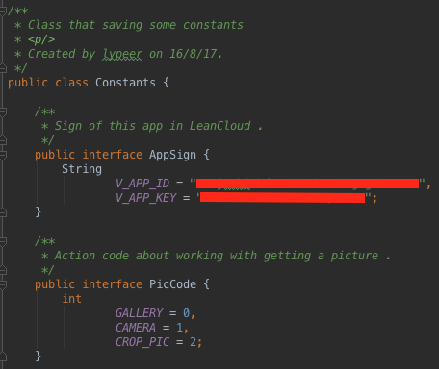Collapse the PicCode interface fold marker
439x369 pixels.
[3, 284]
